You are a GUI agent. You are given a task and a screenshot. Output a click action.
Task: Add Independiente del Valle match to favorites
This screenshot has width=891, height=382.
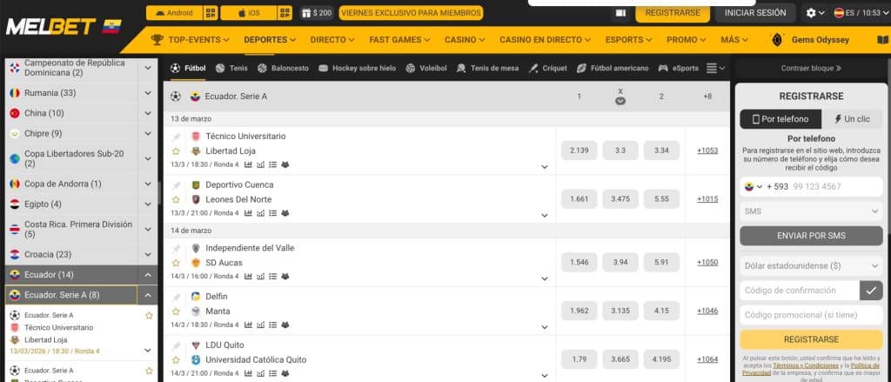(177, 262)
